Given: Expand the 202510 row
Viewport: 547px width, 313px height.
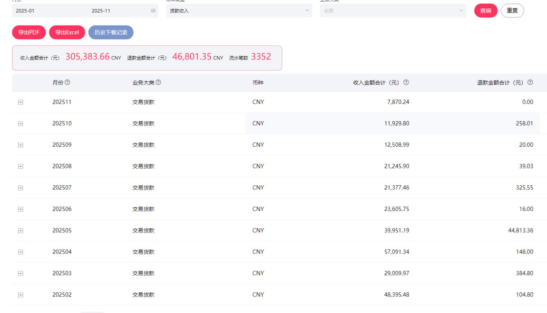Looking at the screenshot, I should [21, 124].
